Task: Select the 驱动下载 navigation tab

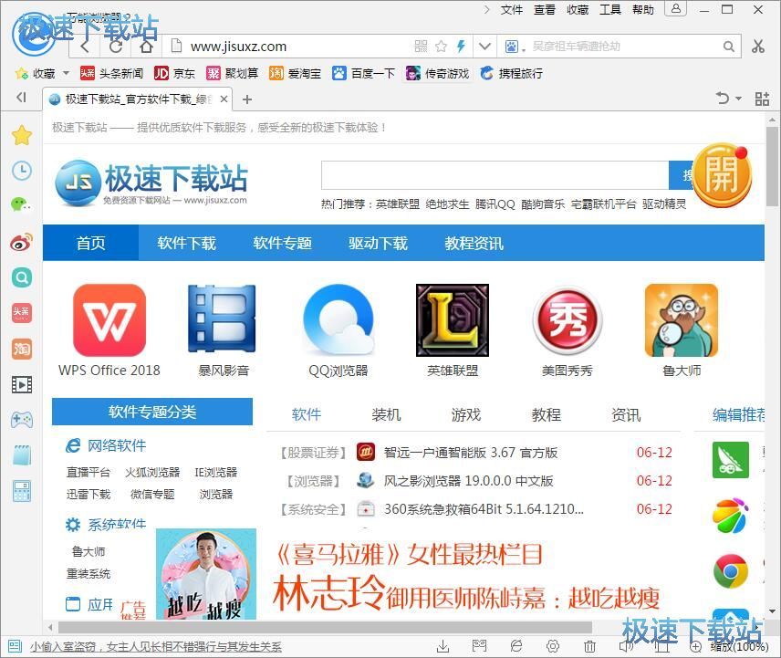Action: (x=378, y=243)
